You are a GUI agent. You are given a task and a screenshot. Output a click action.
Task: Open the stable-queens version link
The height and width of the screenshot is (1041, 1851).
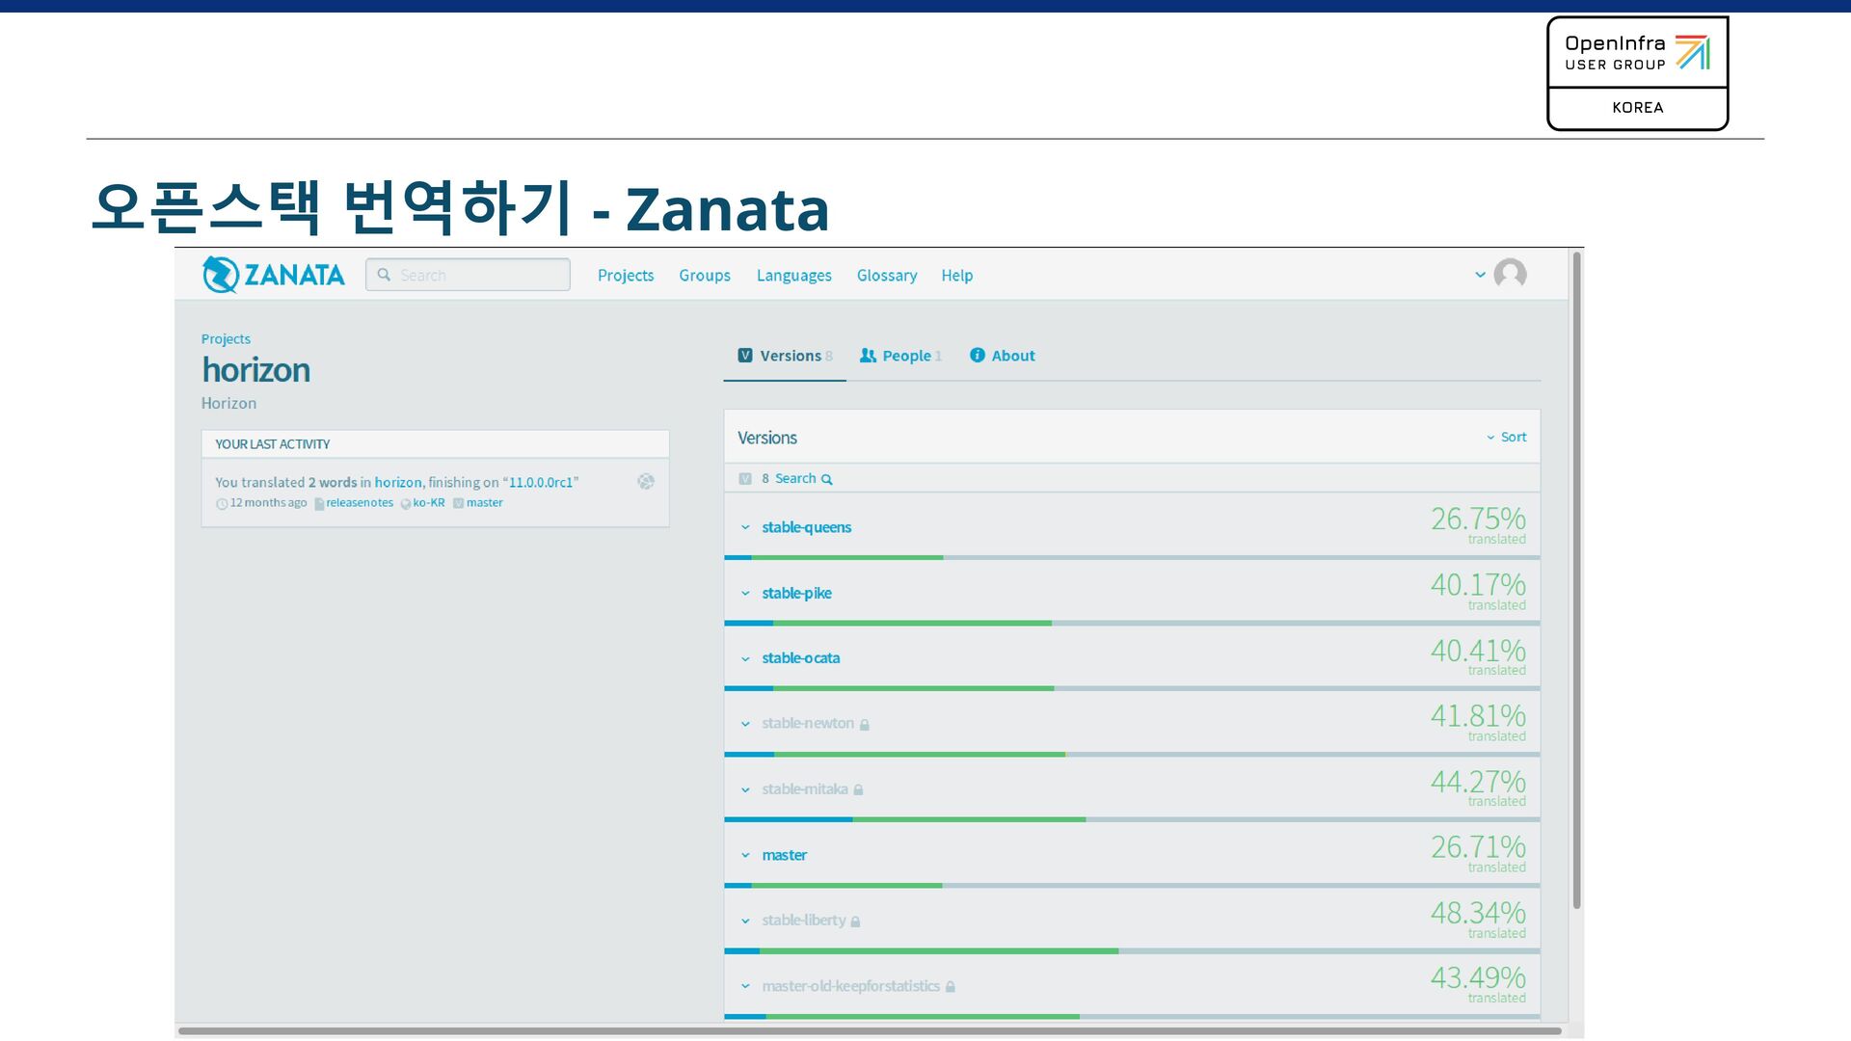coord(807,527)
